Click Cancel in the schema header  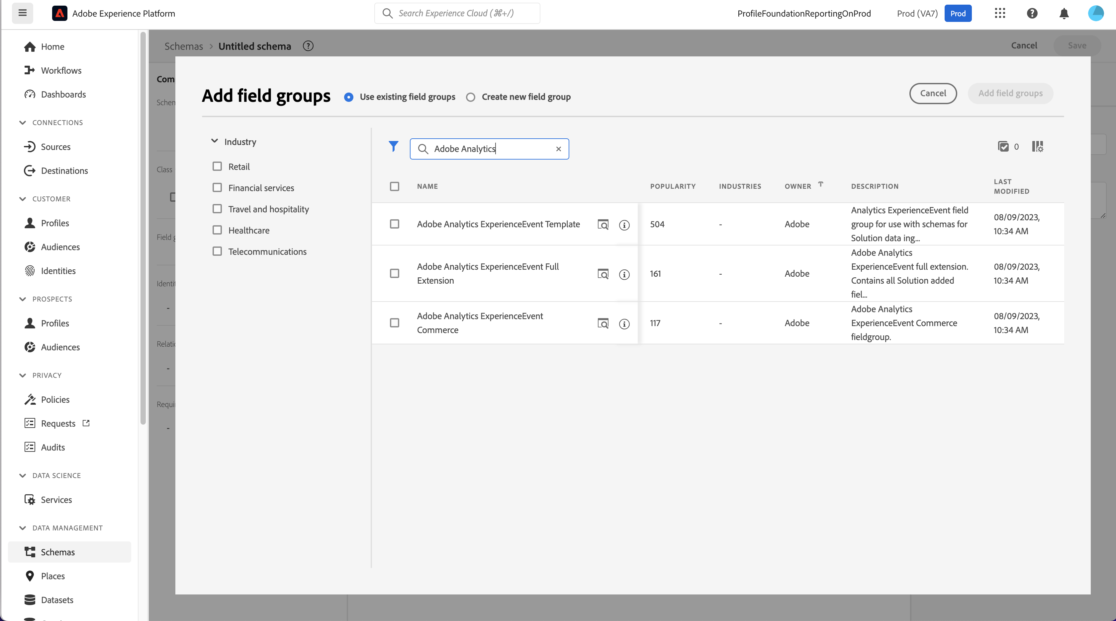[1024, 45]
